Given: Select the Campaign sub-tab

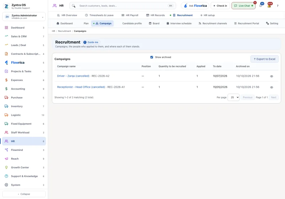Looking at the screenshot, I should click(x=102, y=23).
